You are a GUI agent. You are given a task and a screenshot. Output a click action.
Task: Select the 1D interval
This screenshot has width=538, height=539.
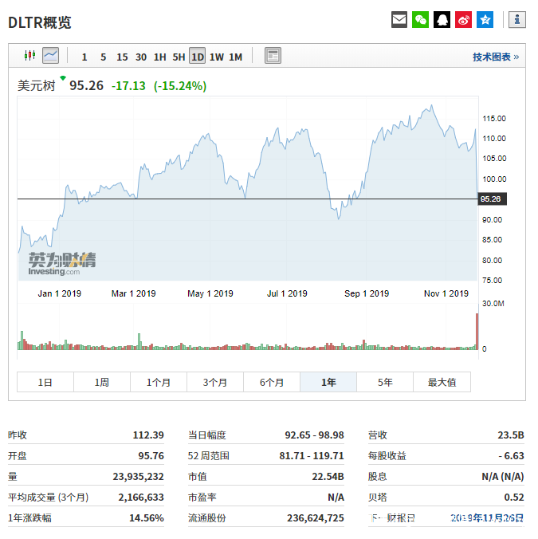[197, 56]
